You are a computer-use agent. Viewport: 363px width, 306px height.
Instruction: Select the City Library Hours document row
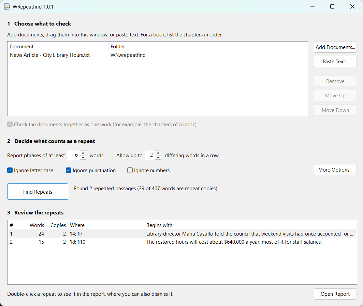click(x=157, y=55)
